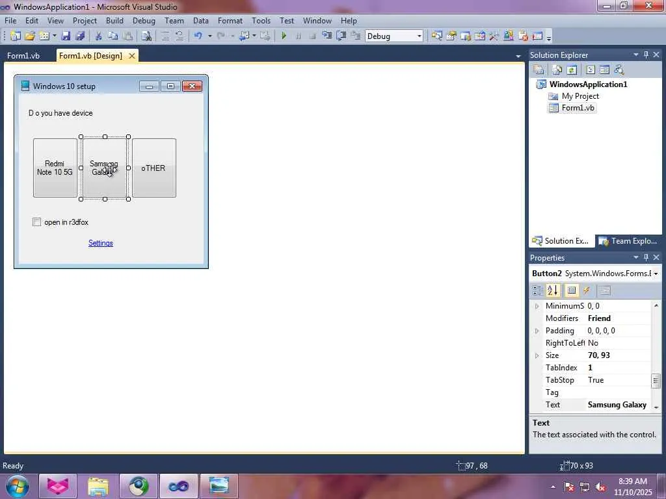Viewport: 666px width, 499px height.
Task: Click the Step Into debug icon
Action: pos(327,36)
